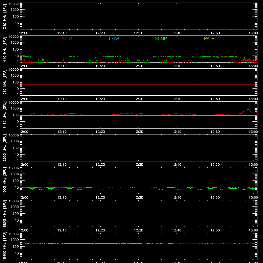The image size is (263, 263).
Task: Select the 4995 MHz [SFU] axis title
Action: click(x=4, y=180)
